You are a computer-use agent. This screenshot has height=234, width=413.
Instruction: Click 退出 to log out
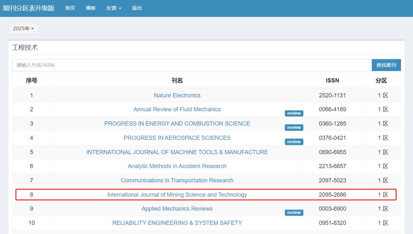point(137,8)
